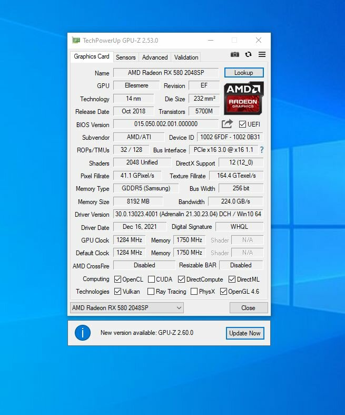Open the hamburger menu icon
Image resolution: width=345 pixels, height=415 pixels.
pos(262,54)
